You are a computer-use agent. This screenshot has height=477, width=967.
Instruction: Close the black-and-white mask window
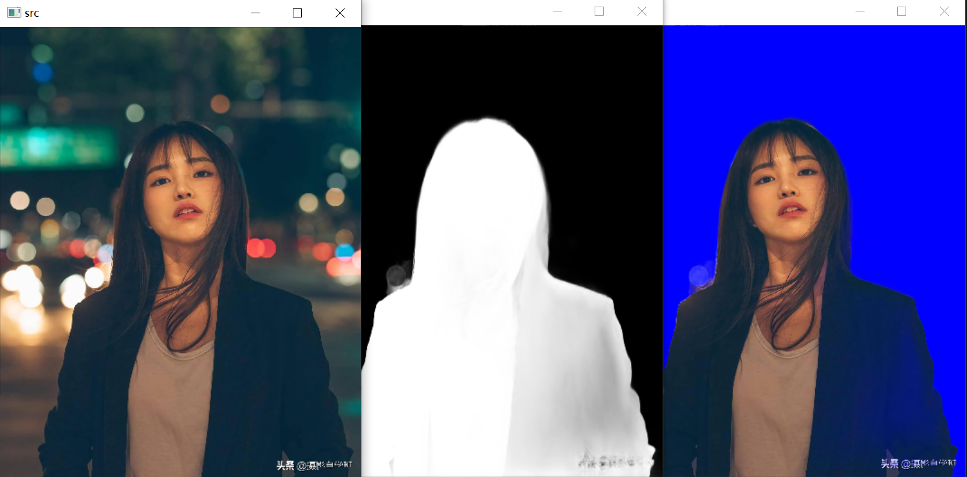[x=642, y=11]
